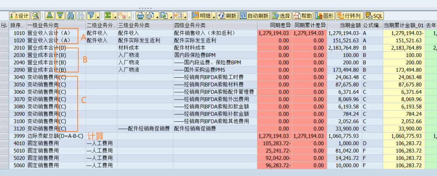The width and height of the screenshot is (437, 176).
Task: Click cell 配件材料成本
Action: (215, 48)
